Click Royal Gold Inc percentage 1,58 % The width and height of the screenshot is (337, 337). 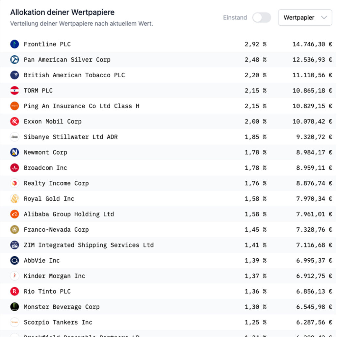(x=255, y=199)
